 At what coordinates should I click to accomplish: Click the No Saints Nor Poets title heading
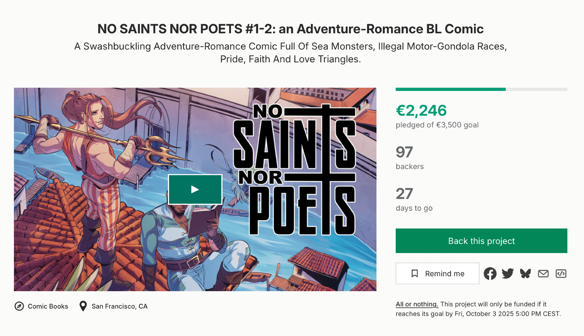tap(290, 29)
